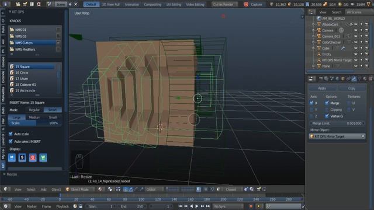Select the translate manipulator arrow icon
Viewport: 374px width, 210px height.
point(131,189)
